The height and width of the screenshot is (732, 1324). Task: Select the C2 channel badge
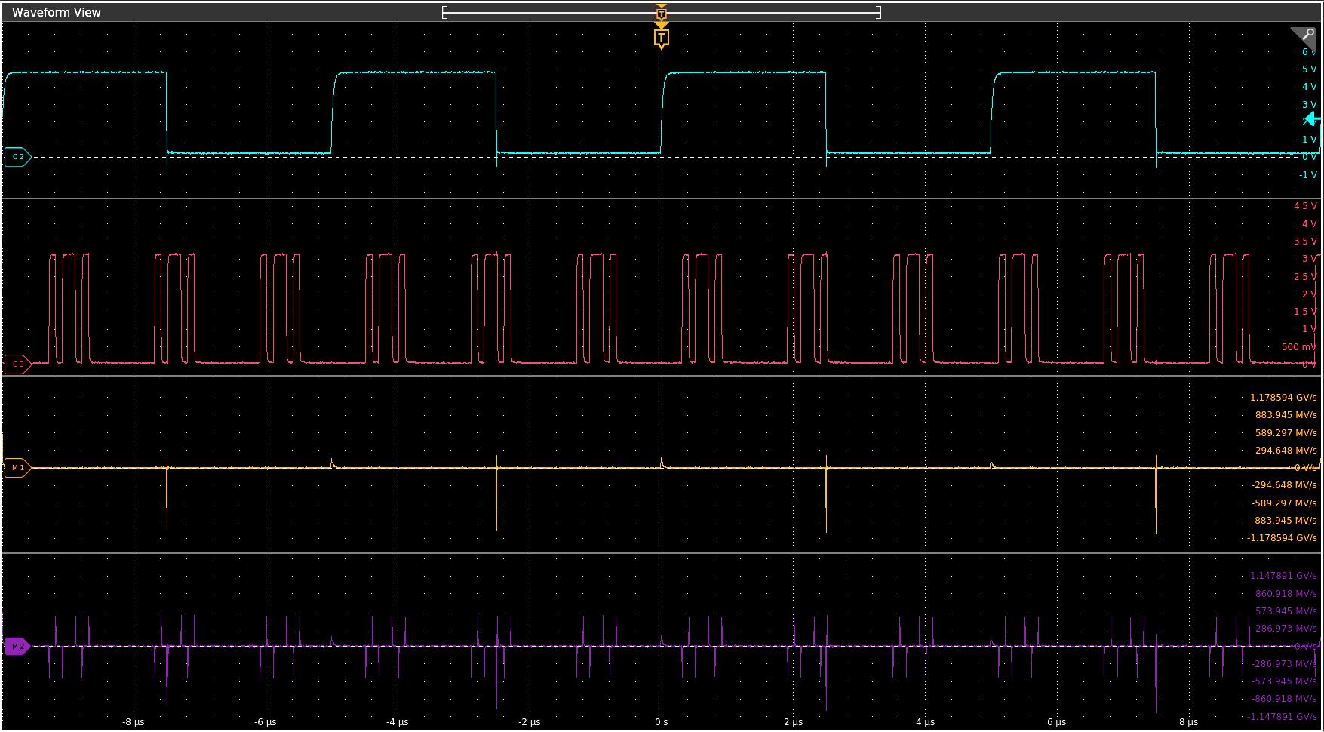click(17, 157)
